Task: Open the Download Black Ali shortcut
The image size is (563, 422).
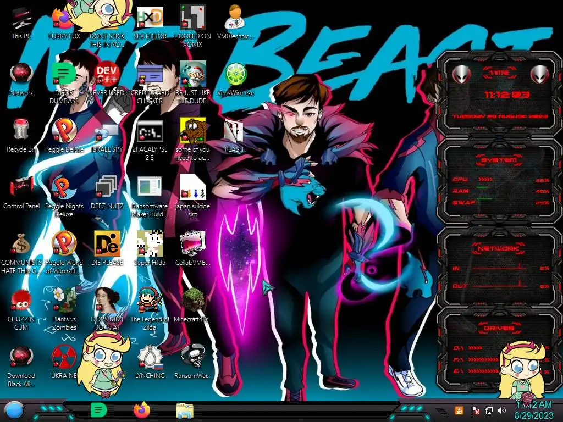Action: pyautogui.click(x=21, y=357)
